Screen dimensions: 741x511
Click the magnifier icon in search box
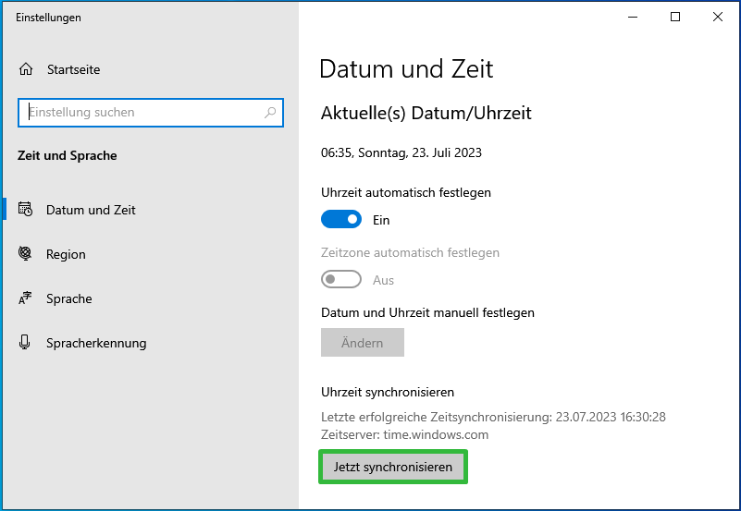click(270, 113)
